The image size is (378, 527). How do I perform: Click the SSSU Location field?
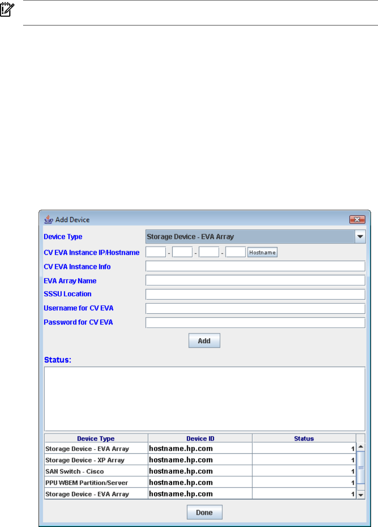point(255,295)
